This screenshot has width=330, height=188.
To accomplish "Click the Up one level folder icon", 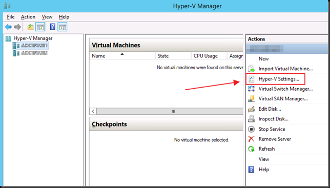I will coord(31,27).
